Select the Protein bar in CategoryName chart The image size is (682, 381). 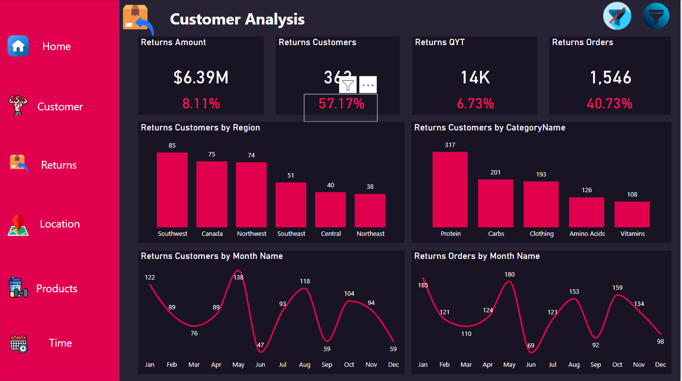[x=450, y=190]
